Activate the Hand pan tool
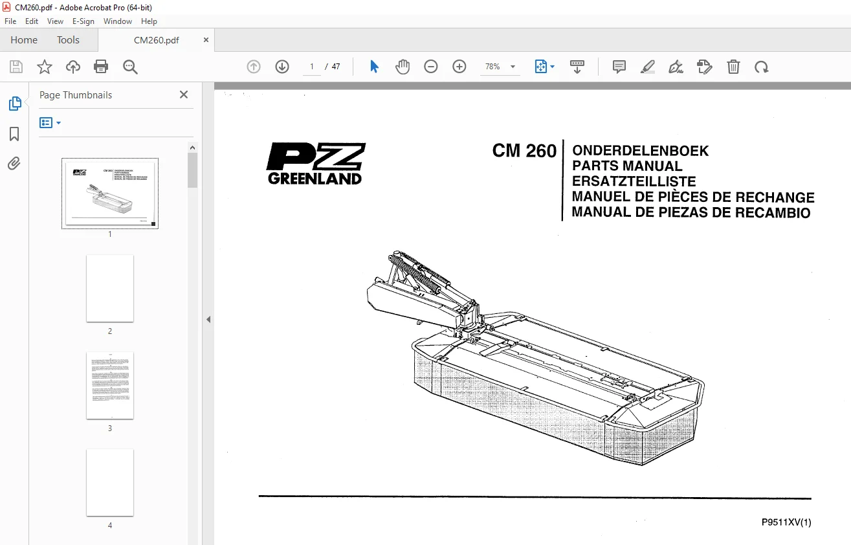Screen dimensions: 851x545 point(403,67)
